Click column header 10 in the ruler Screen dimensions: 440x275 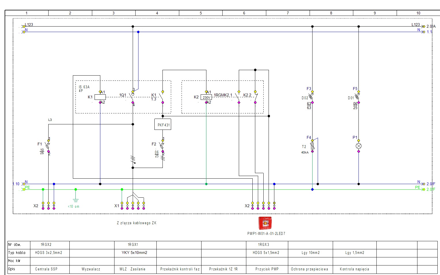click(x=418, y=13)
